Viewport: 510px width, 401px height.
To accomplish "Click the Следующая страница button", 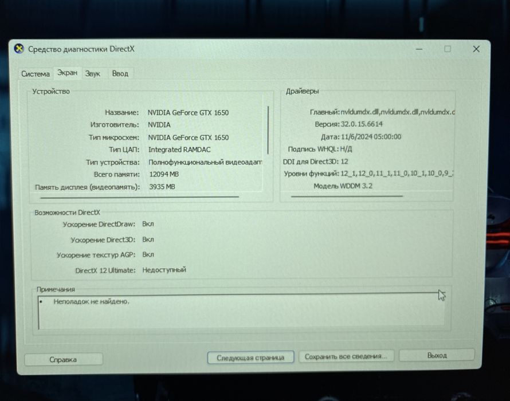I will [x=250, y=357].
